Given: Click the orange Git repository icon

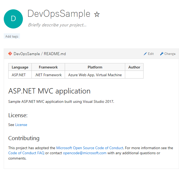Looking at the screenshot, I should pyautogui.click(x=10, y=54).
